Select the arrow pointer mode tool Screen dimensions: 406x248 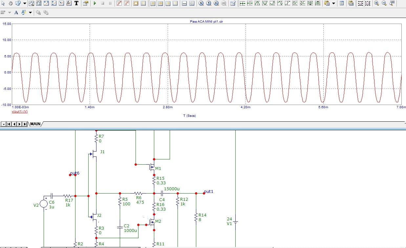tap(3, 3)
